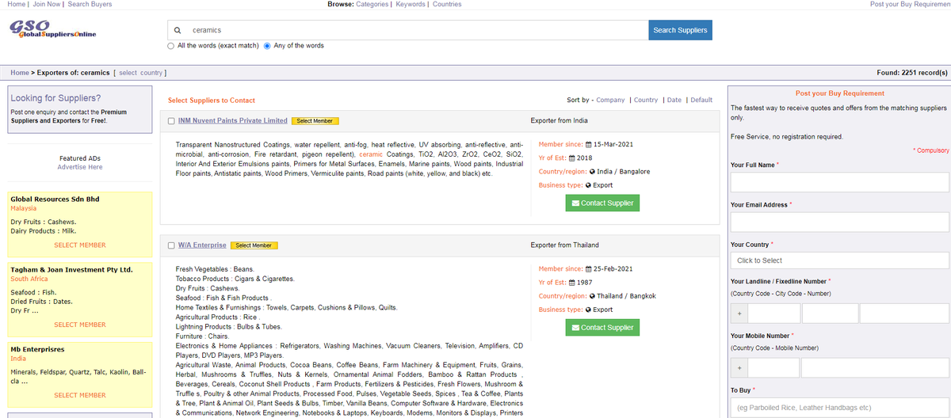Click the globe icon beside Thailand / Bangkok
This screenshot has width=951, height=418.
[x=592, y=296]
